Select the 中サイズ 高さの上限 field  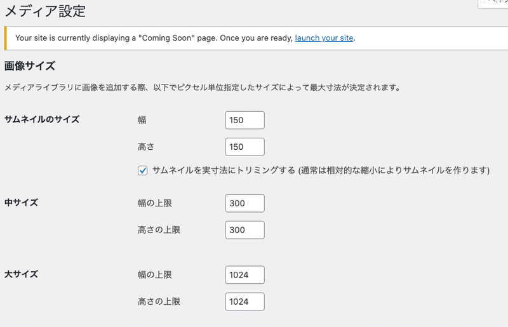[244, 230]
